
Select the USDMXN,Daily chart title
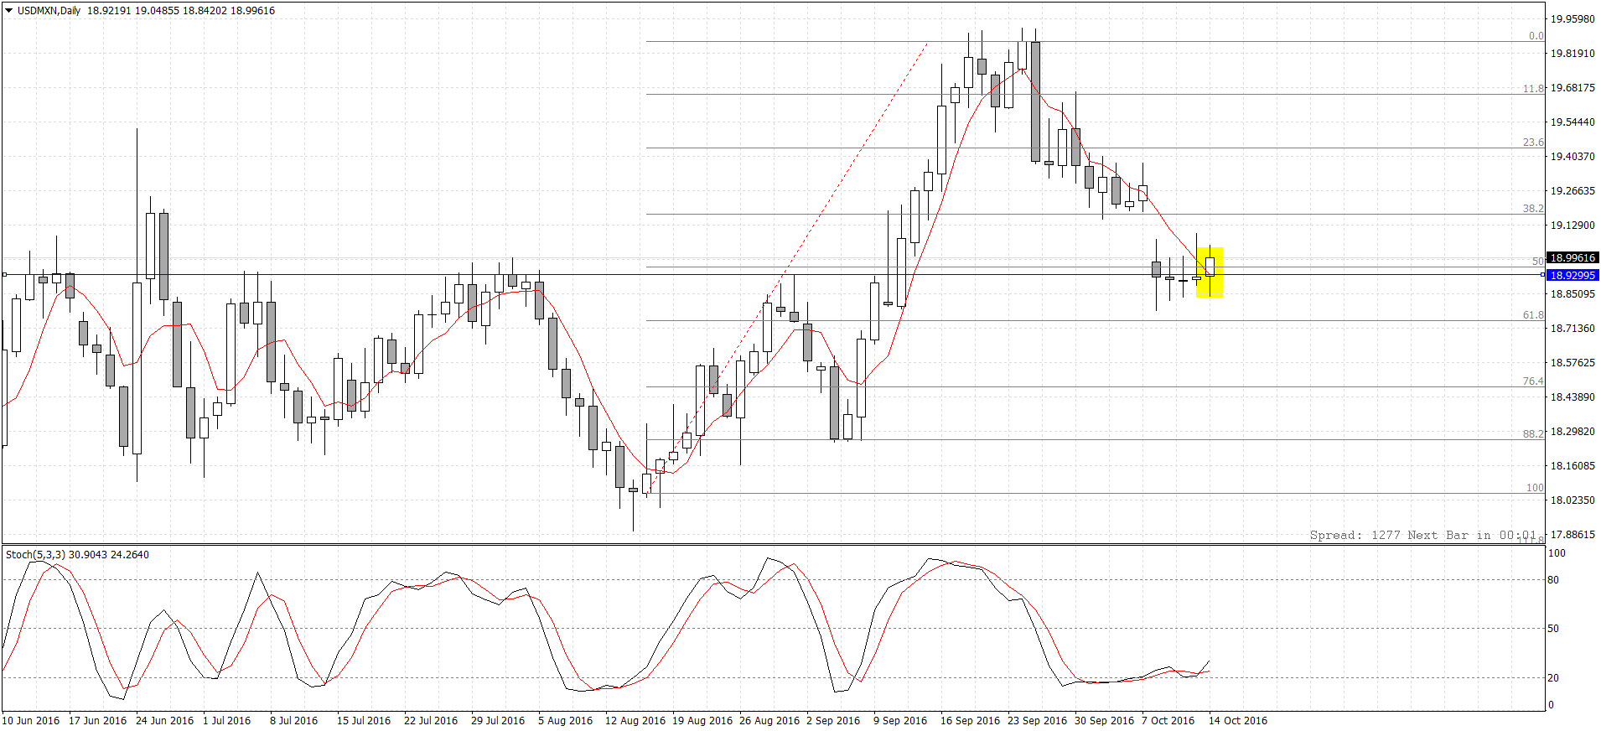pos(49,11)
